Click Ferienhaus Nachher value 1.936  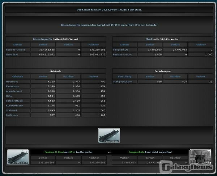pyautogui.click(x=76, y=87)
